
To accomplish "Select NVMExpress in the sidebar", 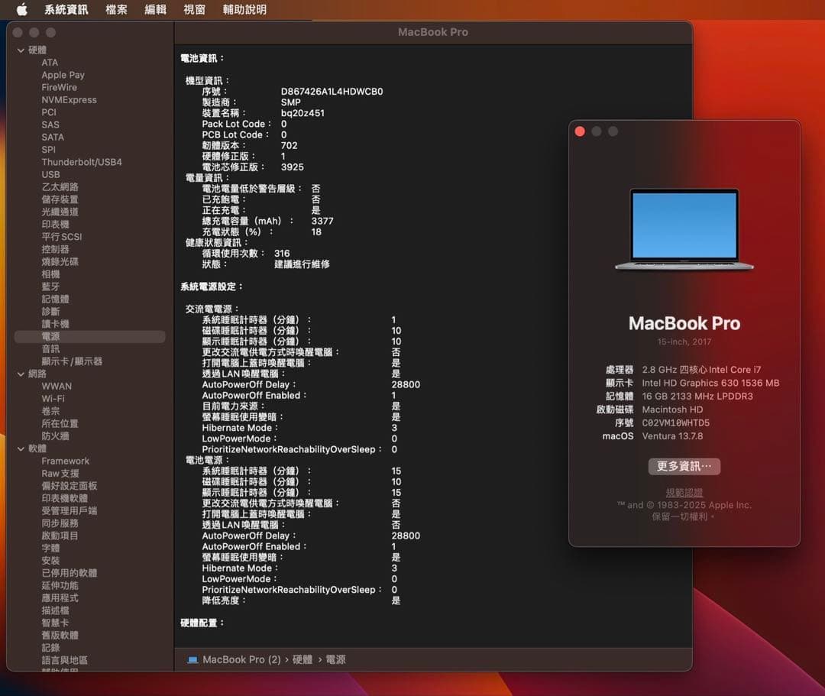I will pos(69,99).
